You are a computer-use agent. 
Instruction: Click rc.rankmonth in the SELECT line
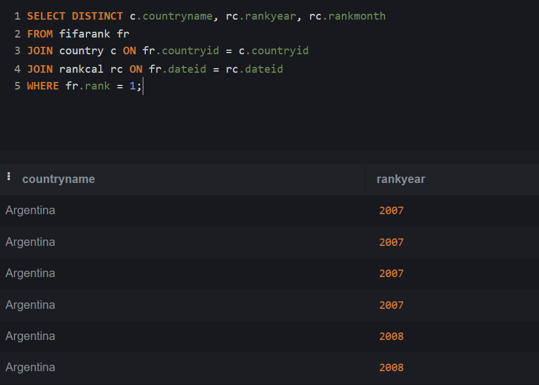click(x=347, y=16)
